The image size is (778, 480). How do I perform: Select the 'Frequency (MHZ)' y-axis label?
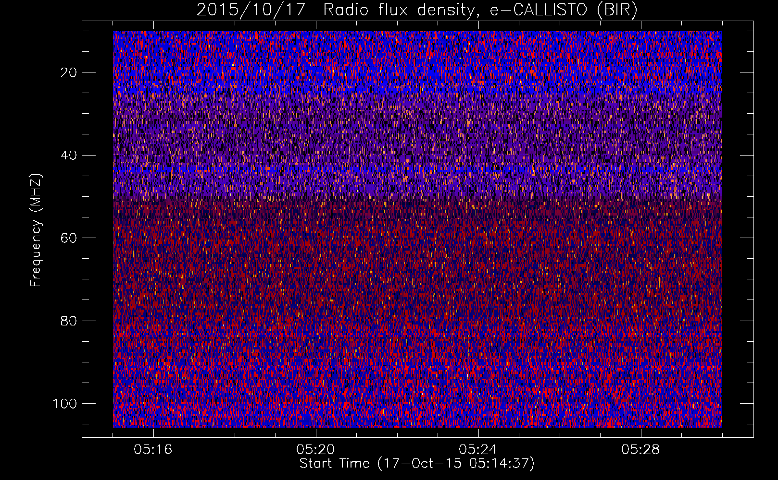point(36,230)
